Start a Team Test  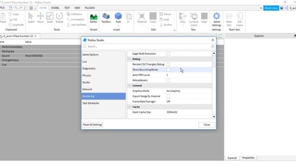pos(229,19)
